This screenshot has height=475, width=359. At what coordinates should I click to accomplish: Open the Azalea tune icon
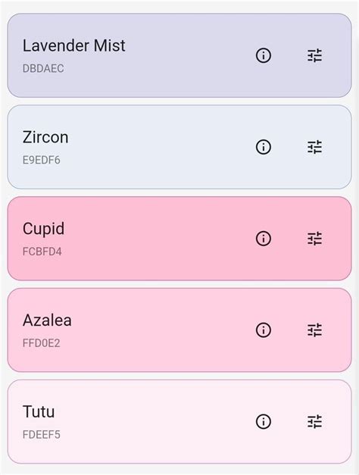click(315, 330)
